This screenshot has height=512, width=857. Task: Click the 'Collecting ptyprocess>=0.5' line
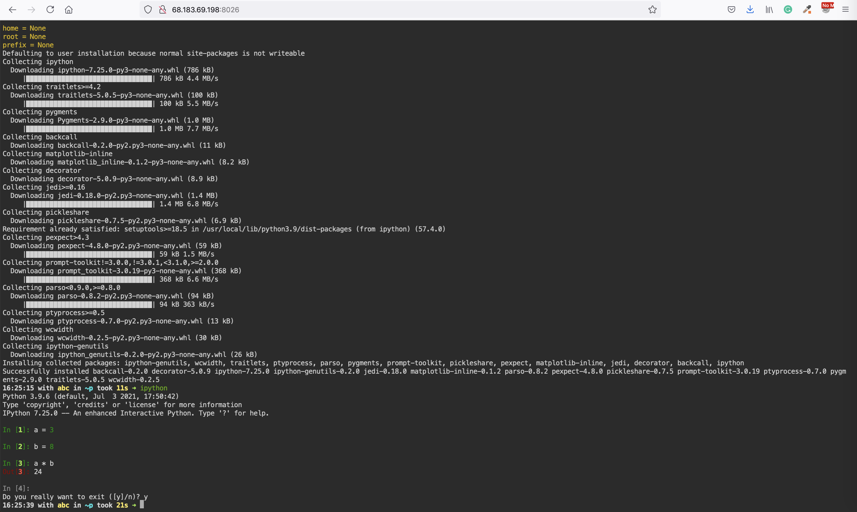53,312
